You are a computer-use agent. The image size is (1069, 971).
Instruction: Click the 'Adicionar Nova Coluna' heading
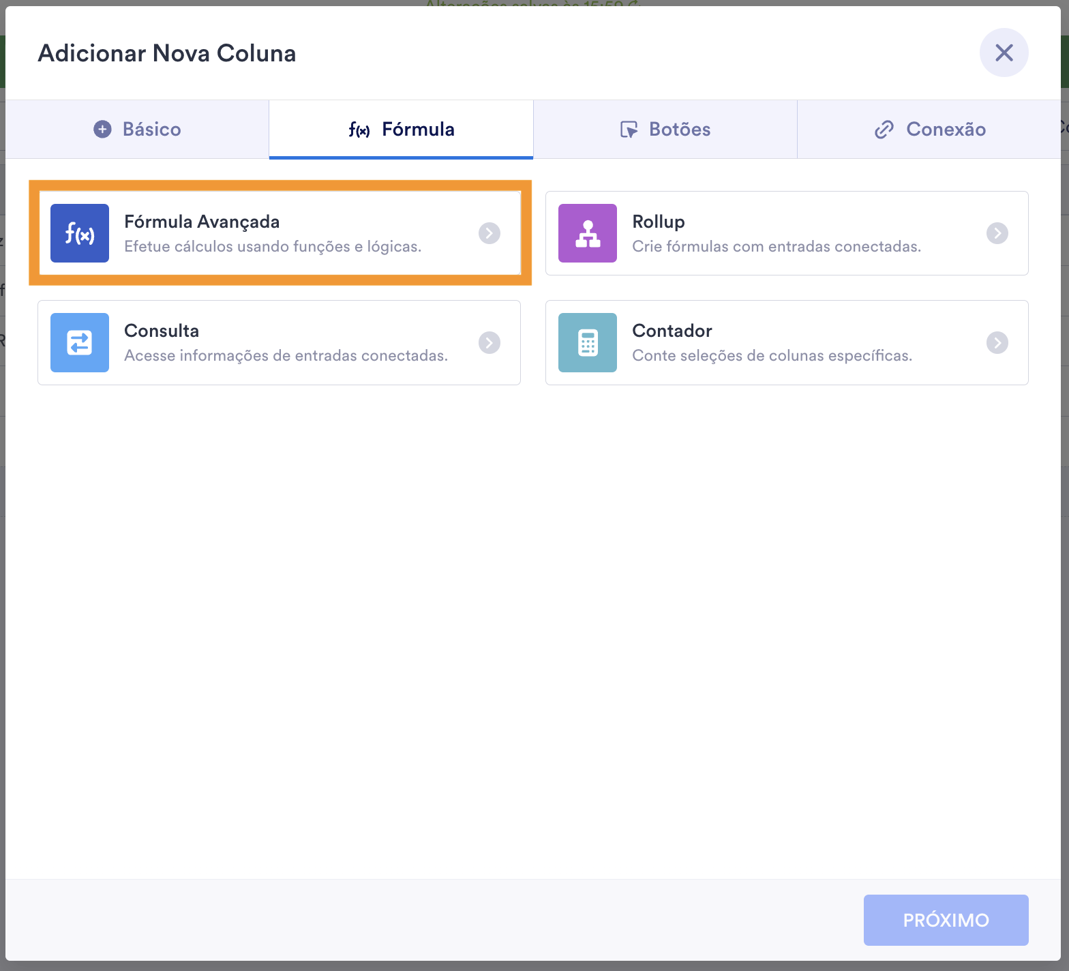(167, 53)
